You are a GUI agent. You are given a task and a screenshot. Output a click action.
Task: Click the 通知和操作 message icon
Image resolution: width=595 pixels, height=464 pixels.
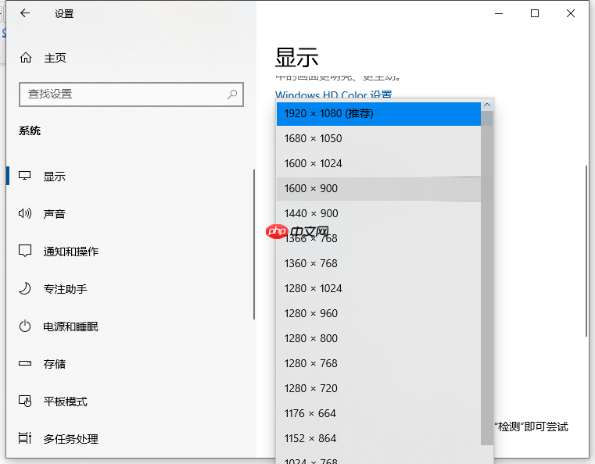coord(25,251)
